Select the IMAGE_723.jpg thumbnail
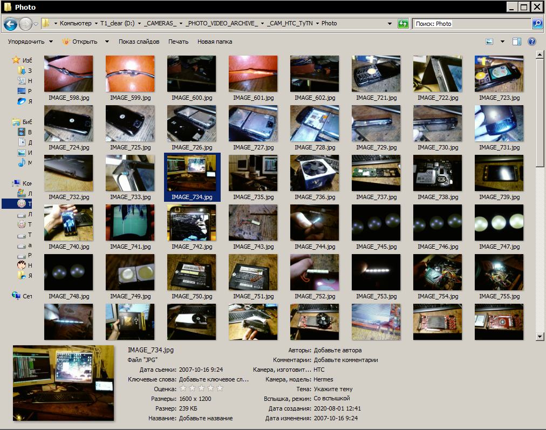Image resolution: width=546 pixels, height=430 pixels. (x=499, y=73)
